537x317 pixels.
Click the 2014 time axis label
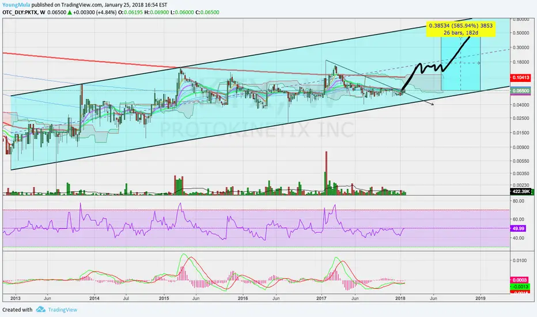click(94, 298)
